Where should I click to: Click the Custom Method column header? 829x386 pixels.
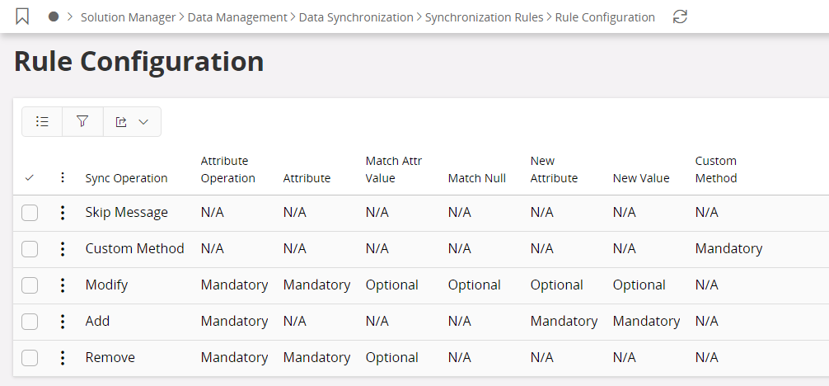(x=715, y=169)
